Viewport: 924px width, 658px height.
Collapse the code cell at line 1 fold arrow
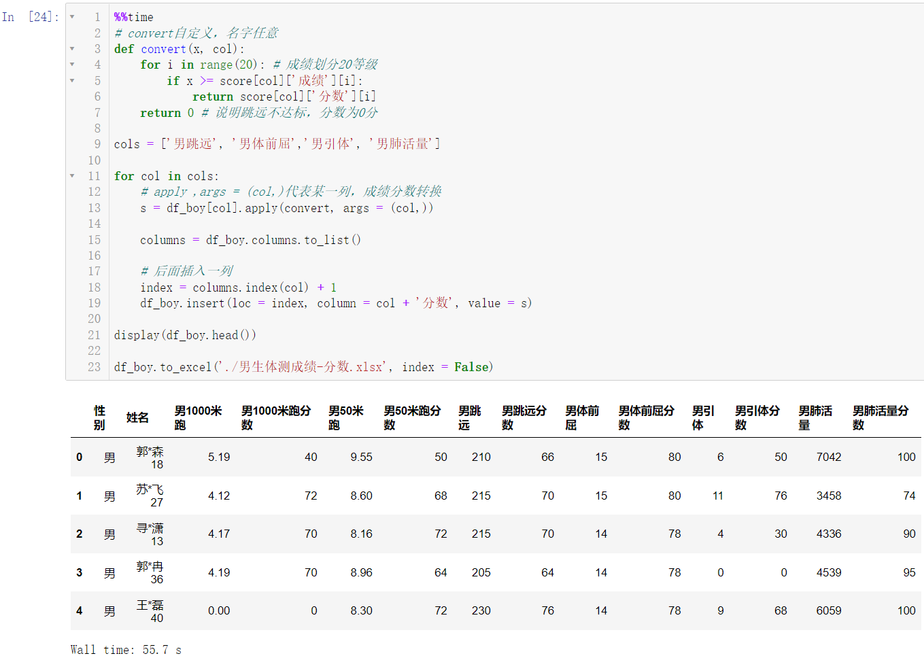pyautogui.click(x=72, y=17)
